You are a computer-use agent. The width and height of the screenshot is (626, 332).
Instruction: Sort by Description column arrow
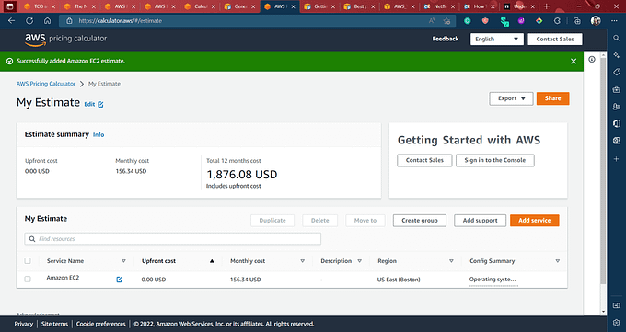point(359,261)
